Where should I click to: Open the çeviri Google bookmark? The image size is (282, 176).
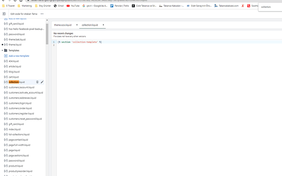pyautogui.click(x=95, y=6)
